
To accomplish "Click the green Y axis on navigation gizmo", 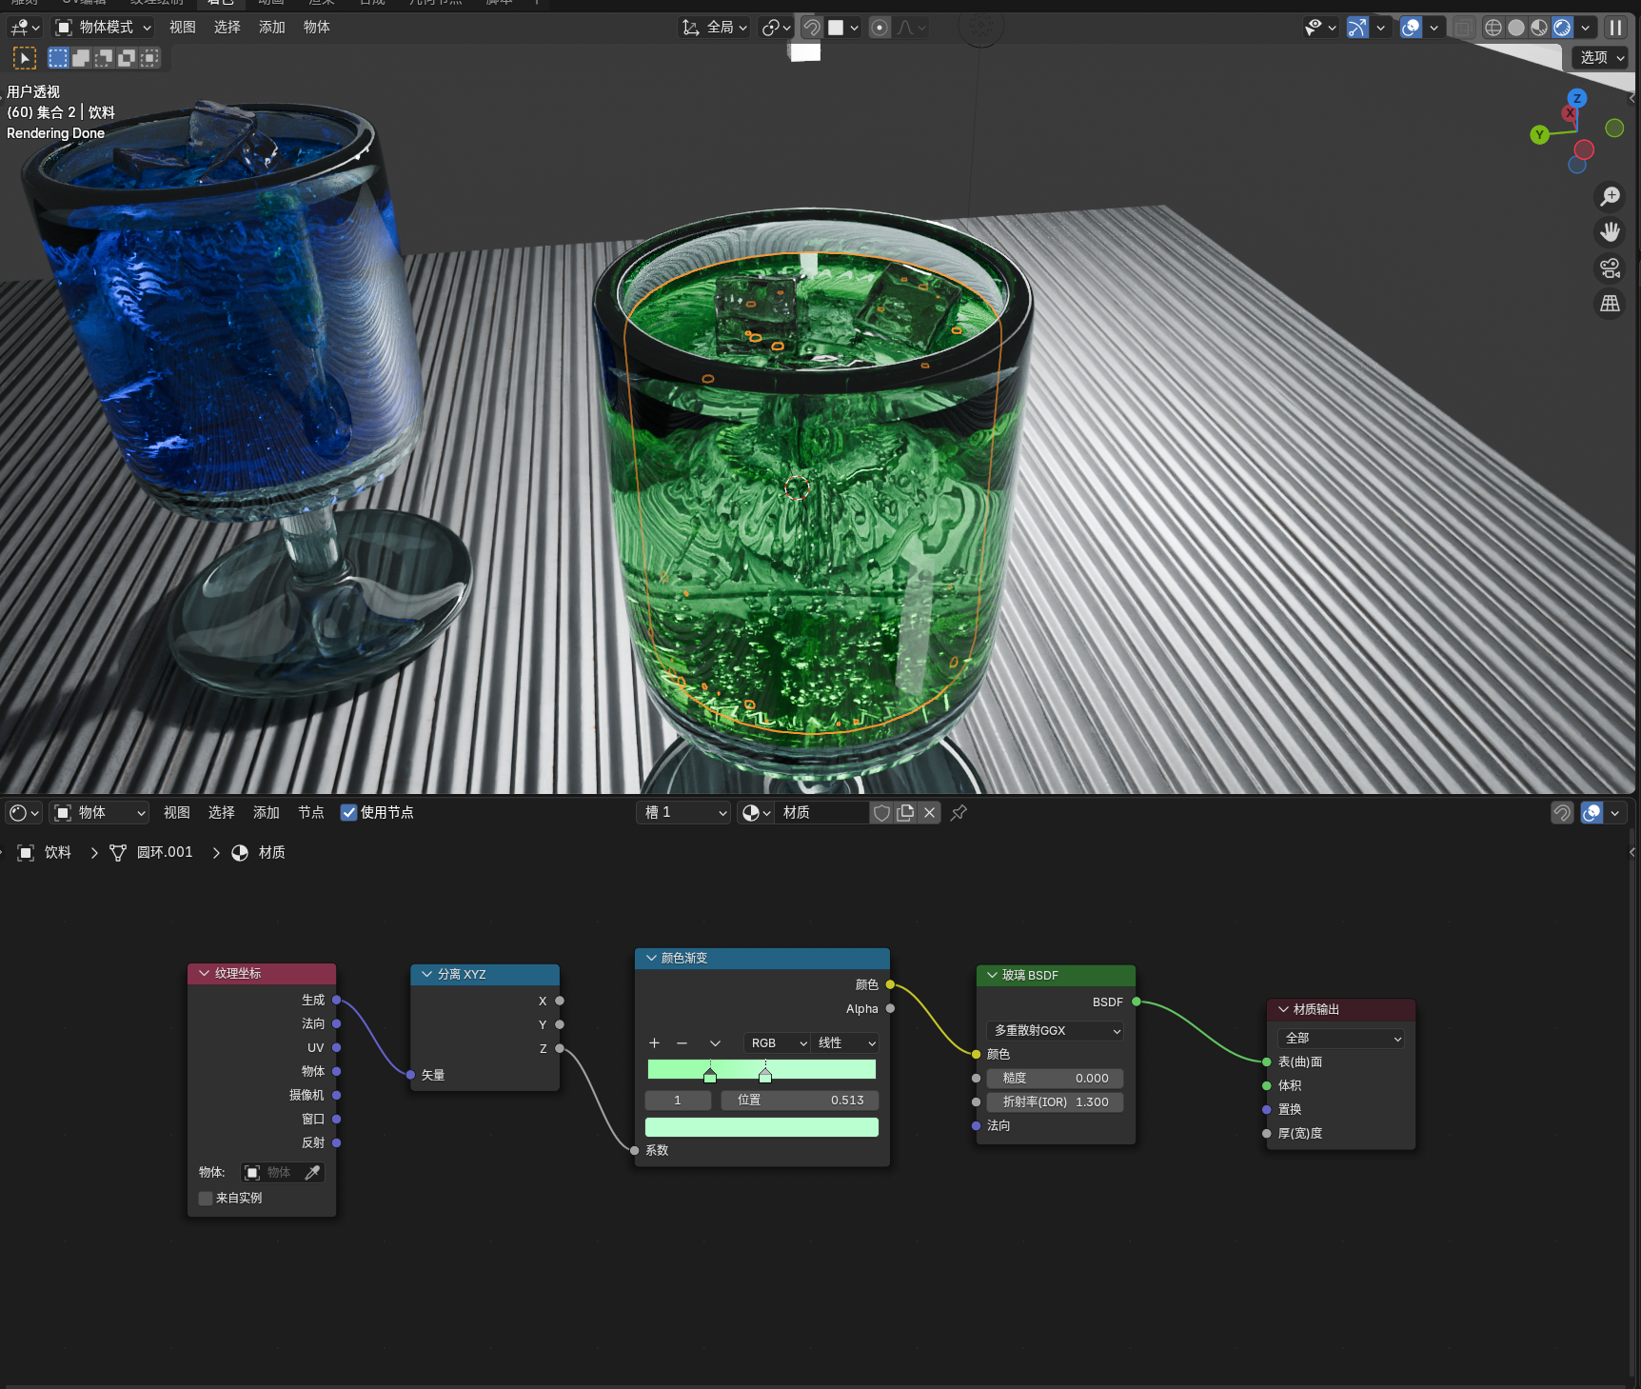I will (1539, 135).
